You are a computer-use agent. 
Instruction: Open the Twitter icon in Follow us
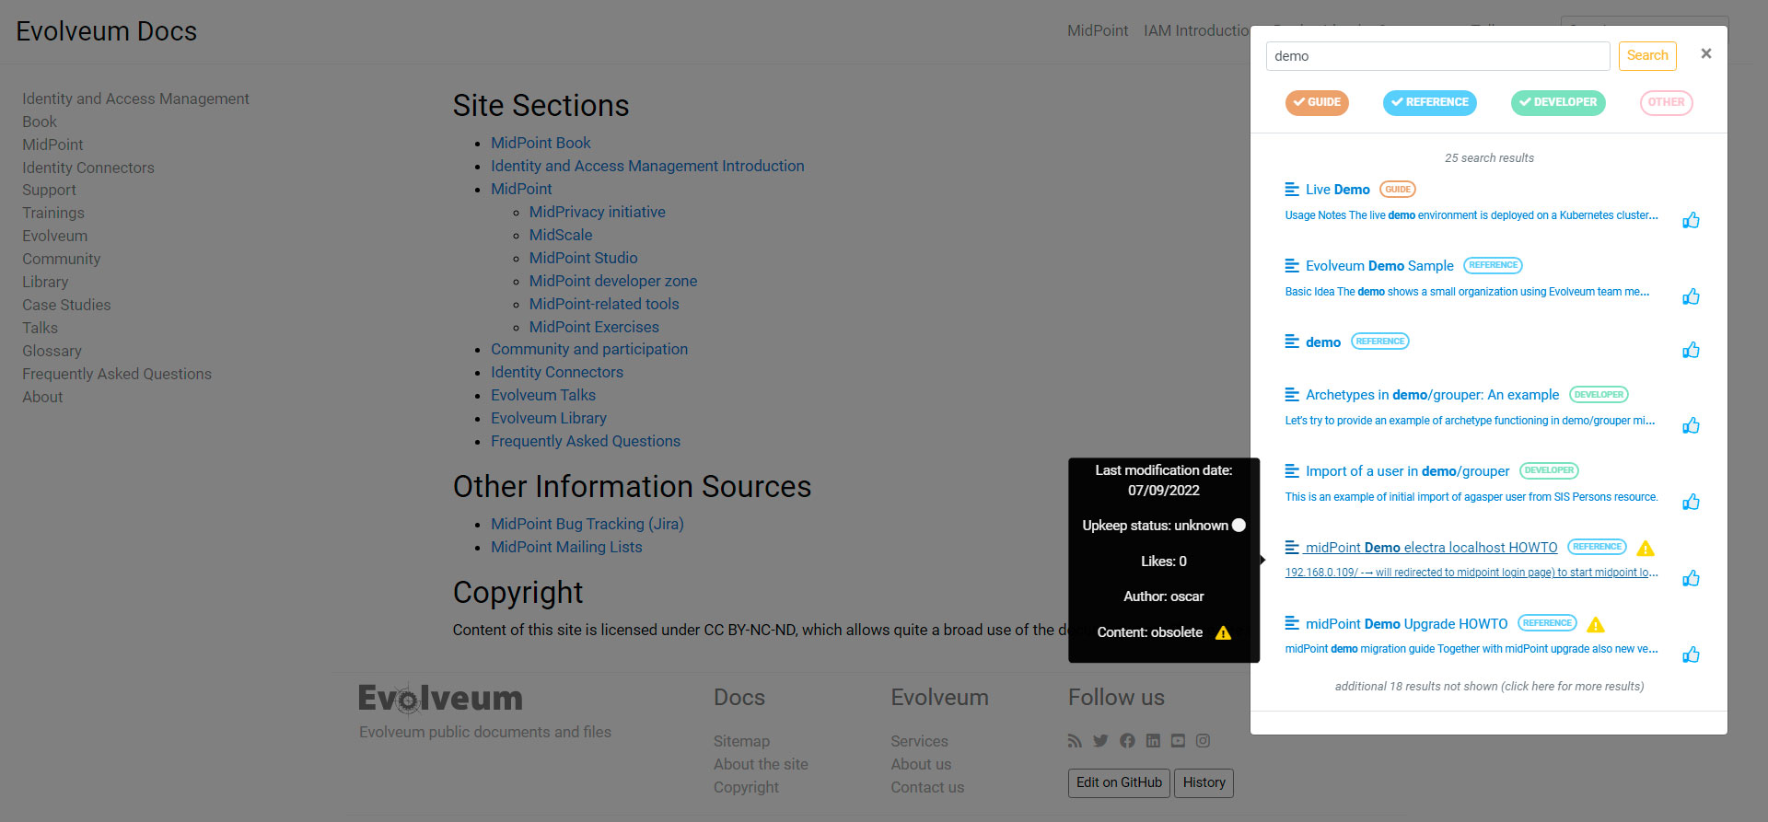coord(1100,740)
